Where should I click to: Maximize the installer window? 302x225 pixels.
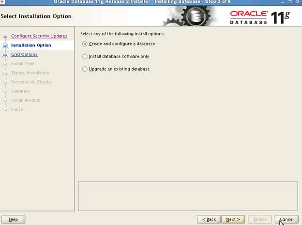coord(290,2)
